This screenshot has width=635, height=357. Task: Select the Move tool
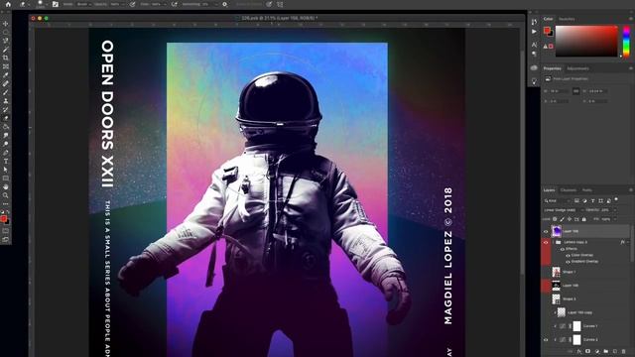[6, 24]
